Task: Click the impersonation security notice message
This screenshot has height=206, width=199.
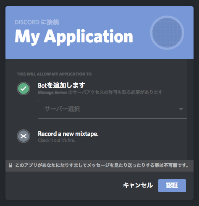Action: 102,165
